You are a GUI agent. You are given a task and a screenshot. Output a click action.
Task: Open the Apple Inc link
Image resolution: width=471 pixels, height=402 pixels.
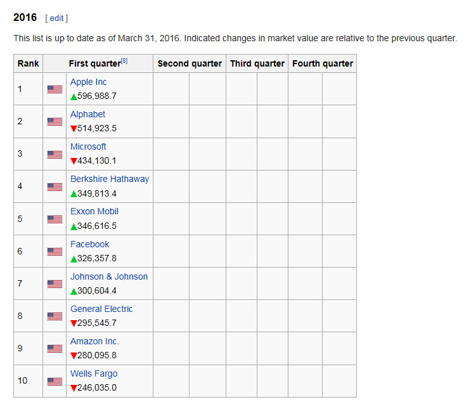(x=88, y=82)
